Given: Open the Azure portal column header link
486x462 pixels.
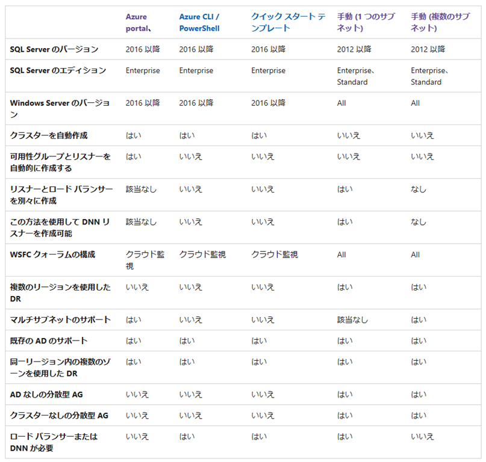Looking at the screenshot, I should pyautogui.click(x=139, y=23).
